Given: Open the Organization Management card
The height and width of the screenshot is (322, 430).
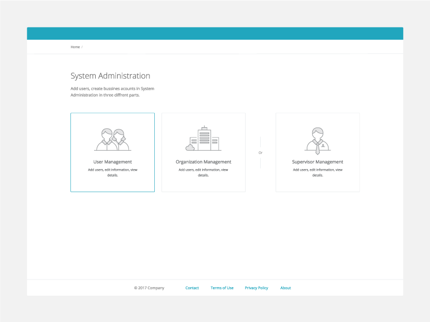Looking at the screenshot, I should [x=203, y=152].
